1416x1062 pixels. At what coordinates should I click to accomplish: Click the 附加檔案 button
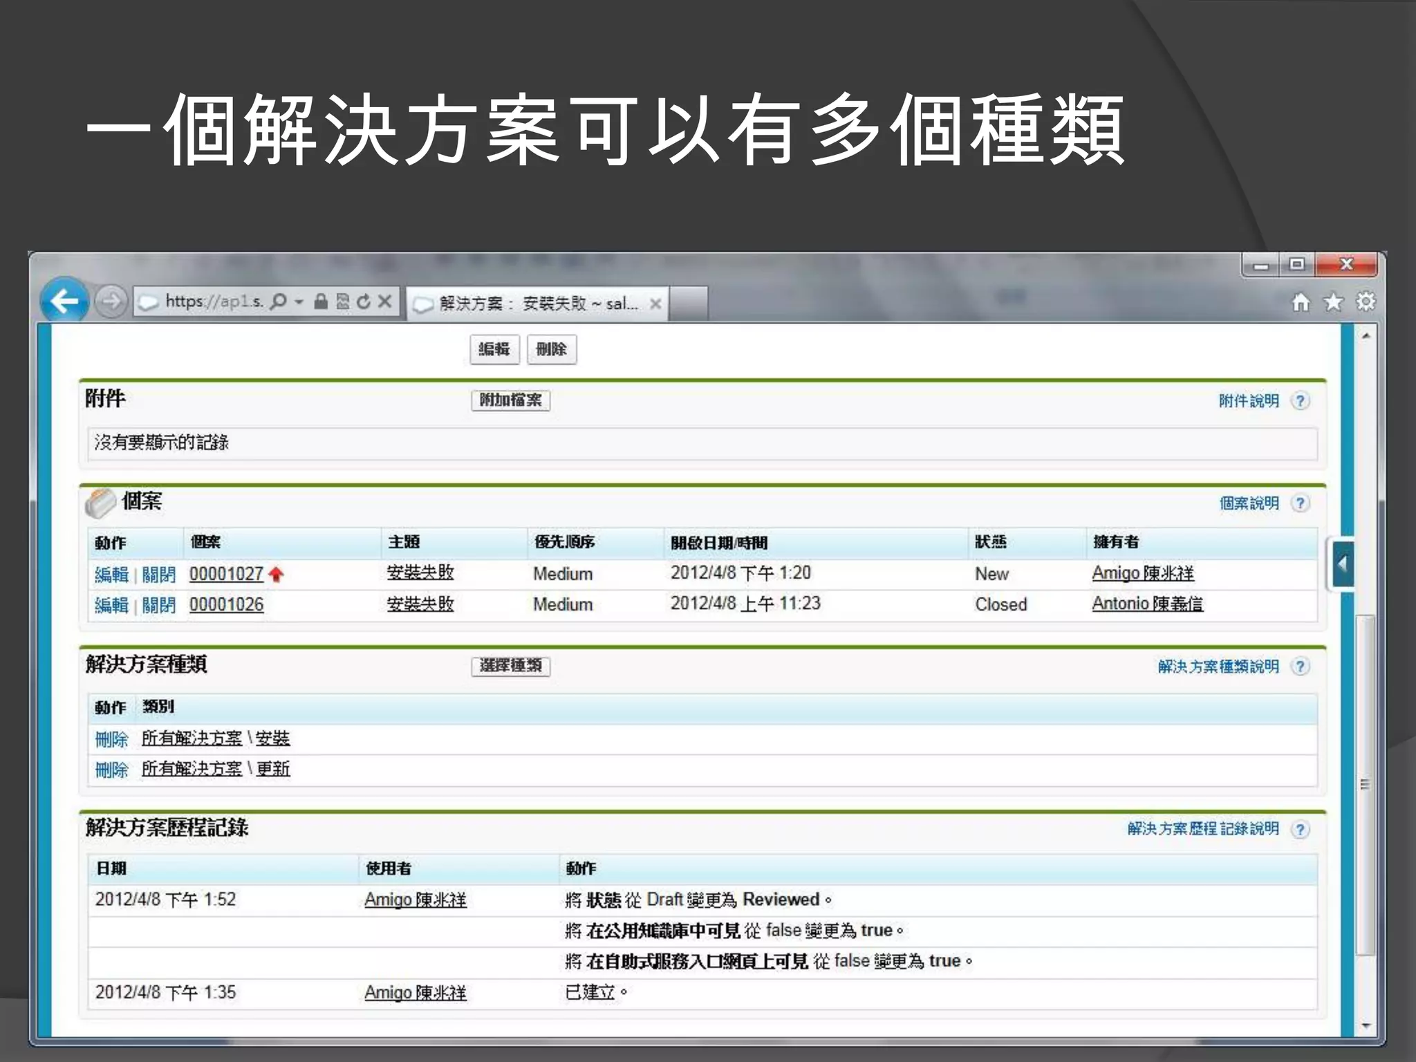point(511,400)
